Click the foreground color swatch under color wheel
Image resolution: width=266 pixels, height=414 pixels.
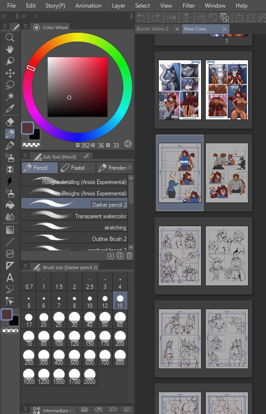point(27,128)
